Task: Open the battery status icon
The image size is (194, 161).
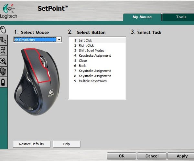Action: pos(4,82)
